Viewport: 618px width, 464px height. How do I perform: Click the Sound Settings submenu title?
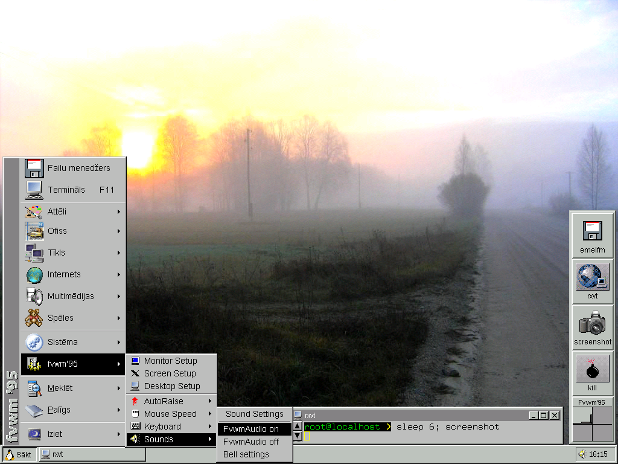click(255, 414)
